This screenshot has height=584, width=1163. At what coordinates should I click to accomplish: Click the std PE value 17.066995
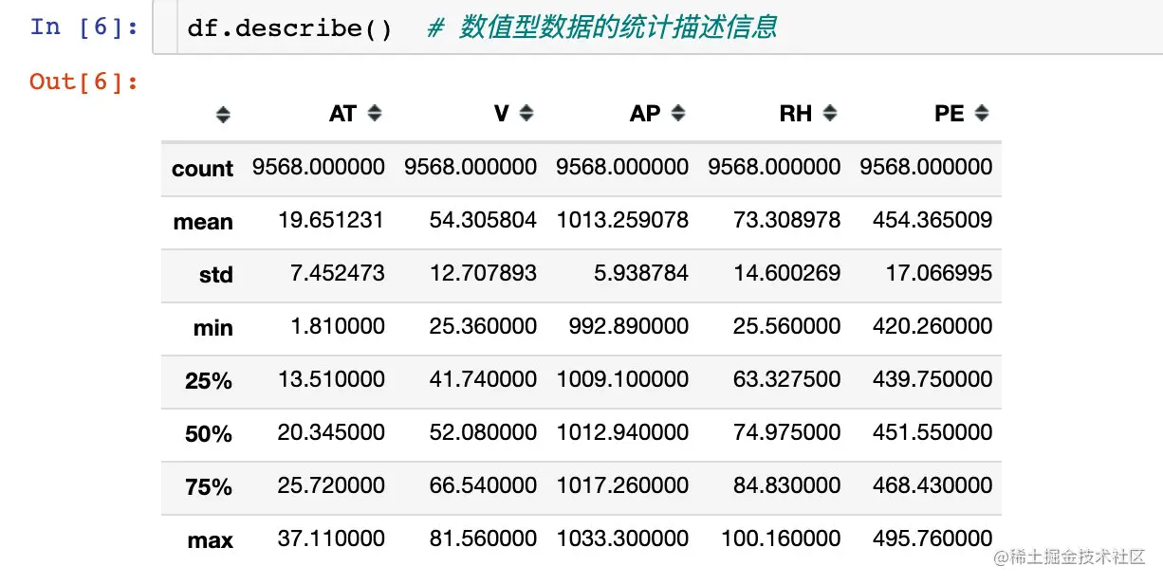pos(938,273)
